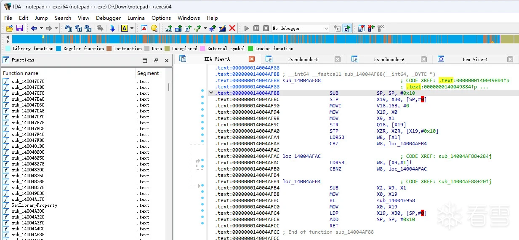The width and height of the screenshot is (519, 240).
Task: Open the text style A dropdown arrow
Action: (132, 28)
